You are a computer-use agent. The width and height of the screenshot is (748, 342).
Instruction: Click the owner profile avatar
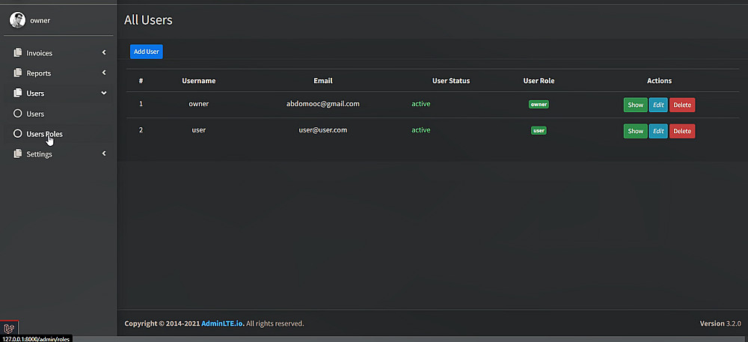(x=17, y=20)
